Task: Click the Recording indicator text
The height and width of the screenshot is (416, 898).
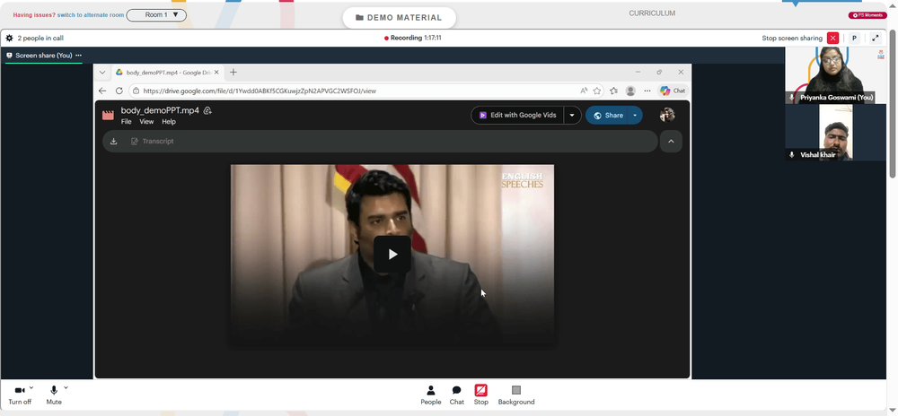Action: (412, 39)
